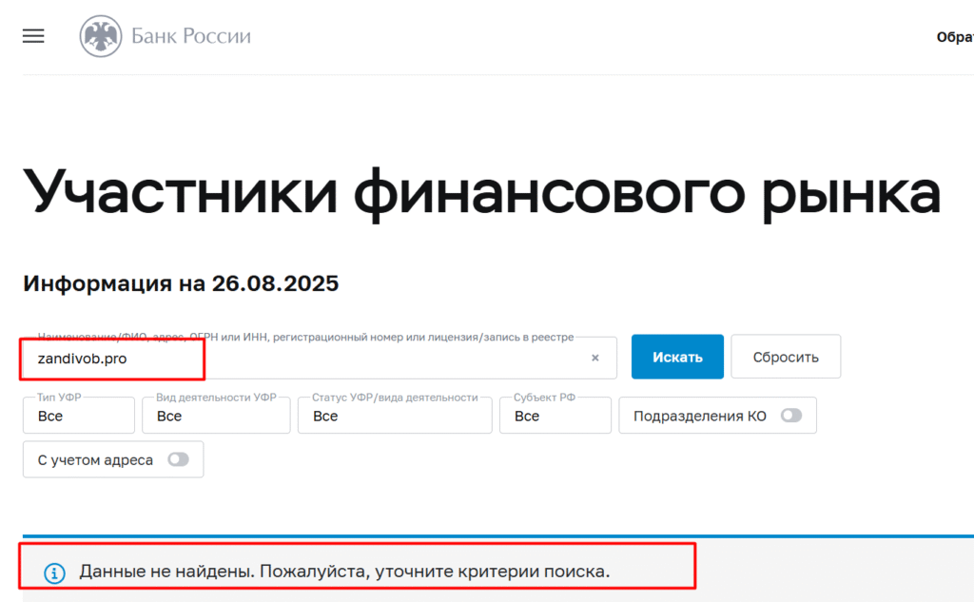Click the partially visible Обрат... header menu item
The height and width of the screenshot is (602, 974).
tap(954, 37)
